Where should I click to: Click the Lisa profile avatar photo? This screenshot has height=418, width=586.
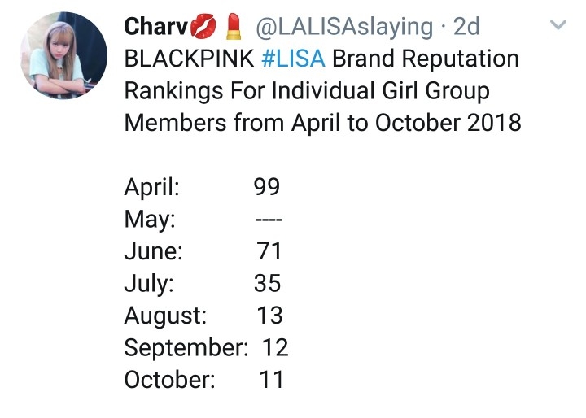[63, 56]
